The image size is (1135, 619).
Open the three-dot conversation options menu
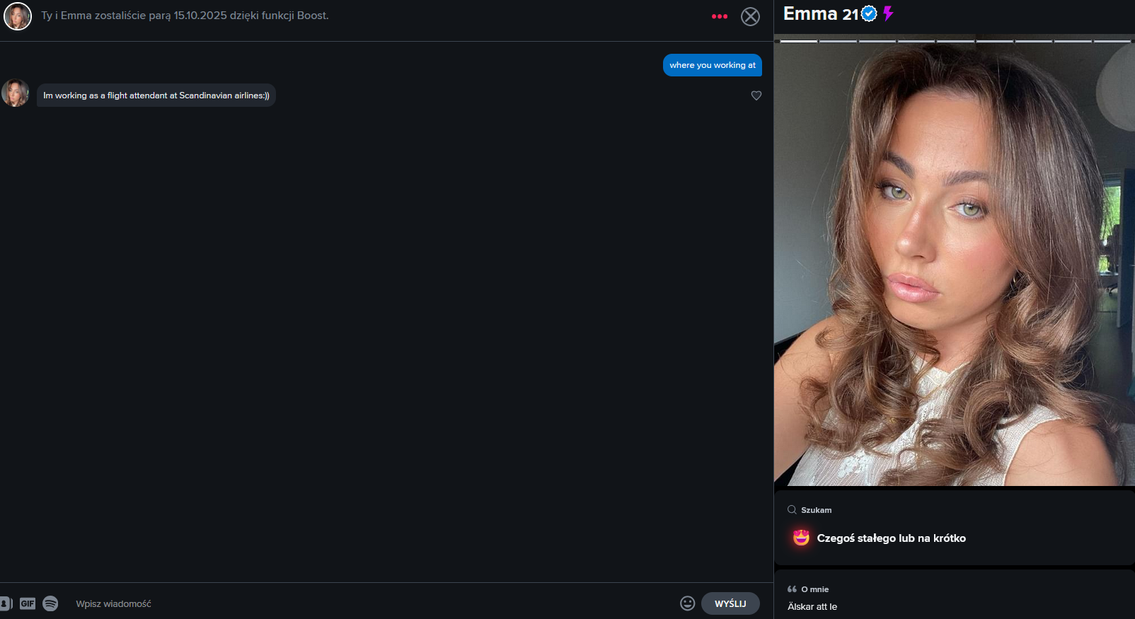click(720, 16)
